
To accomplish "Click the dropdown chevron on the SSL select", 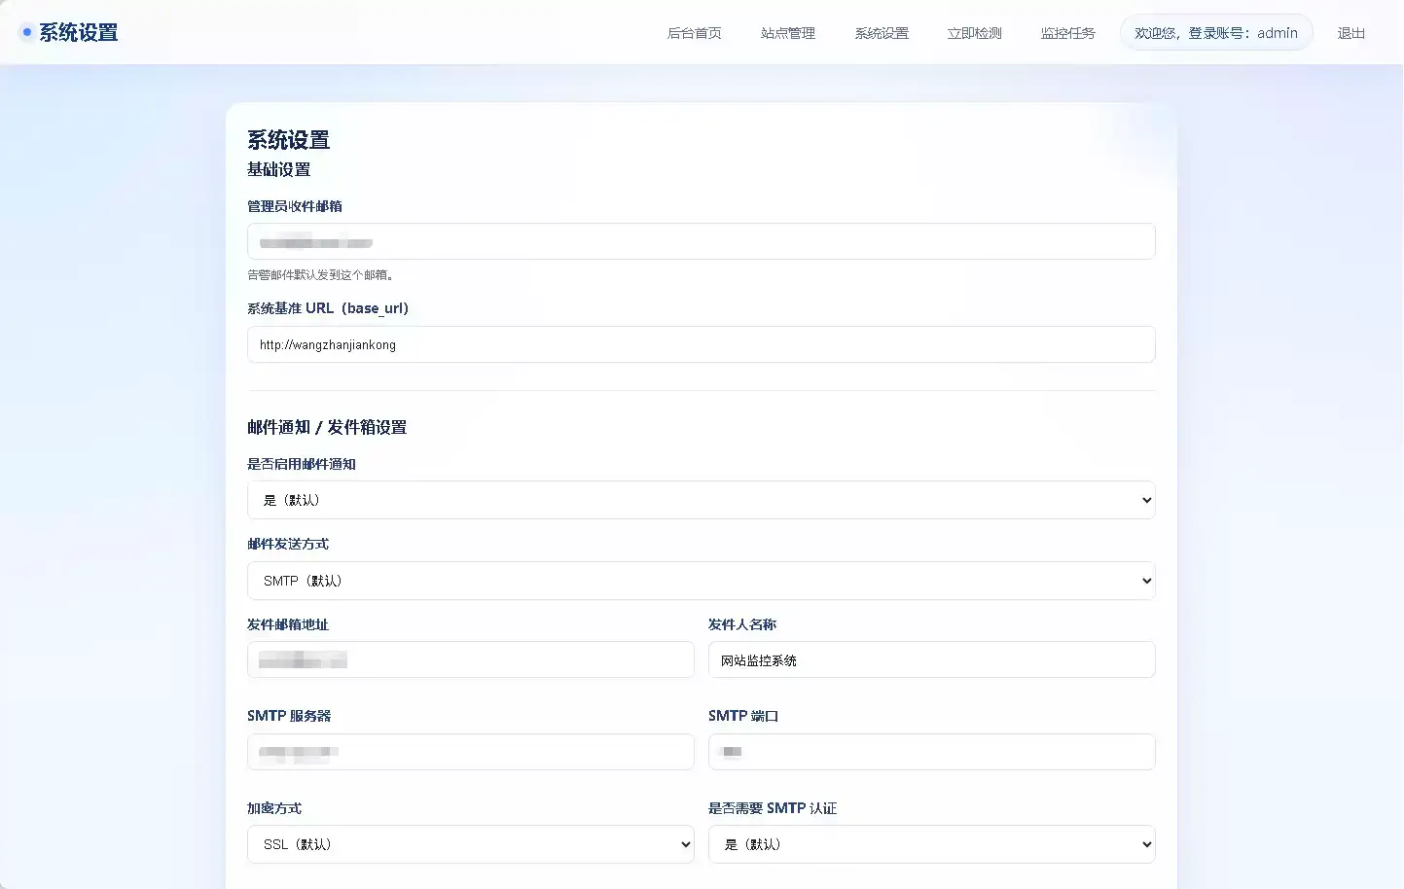I will coord(685,844).
